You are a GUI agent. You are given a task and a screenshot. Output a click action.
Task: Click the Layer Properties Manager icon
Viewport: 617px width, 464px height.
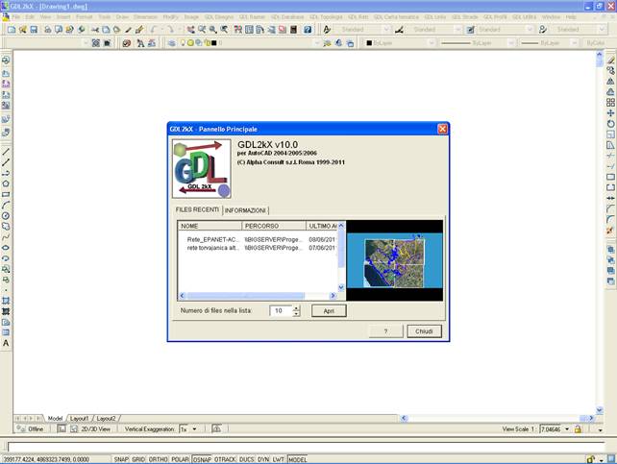(172, 43)
